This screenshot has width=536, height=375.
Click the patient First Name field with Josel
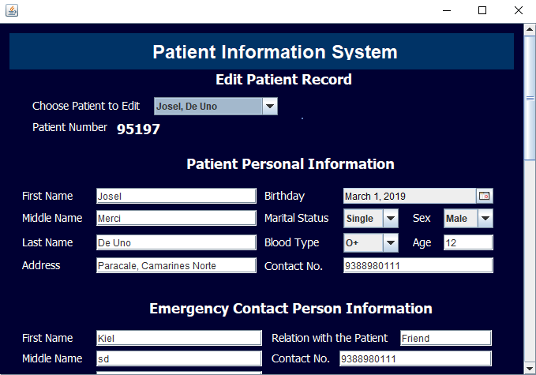pos(176,196)
